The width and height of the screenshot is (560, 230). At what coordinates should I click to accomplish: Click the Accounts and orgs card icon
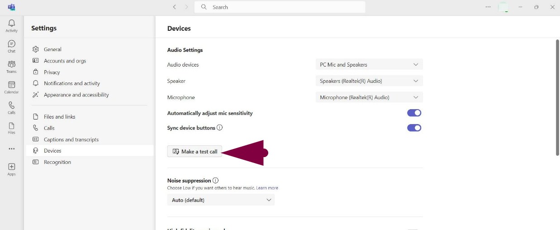tap(36, 61)
